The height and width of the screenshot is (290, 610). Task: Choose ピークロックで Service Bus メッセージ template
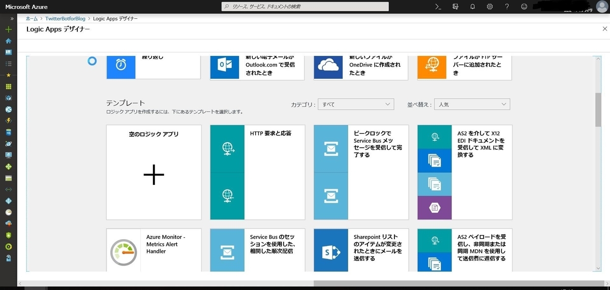pos(361,172)
